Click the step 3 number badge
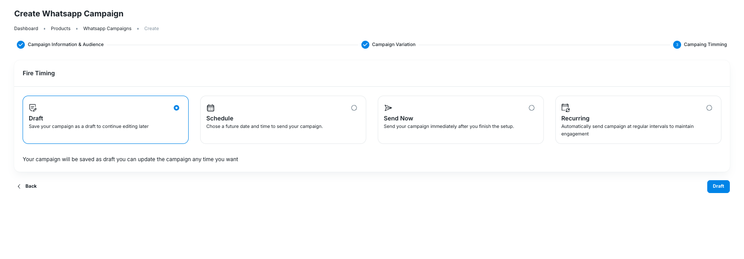Image resolution: width=744 pixels, height=259 pixels. (x=677, y=45)
